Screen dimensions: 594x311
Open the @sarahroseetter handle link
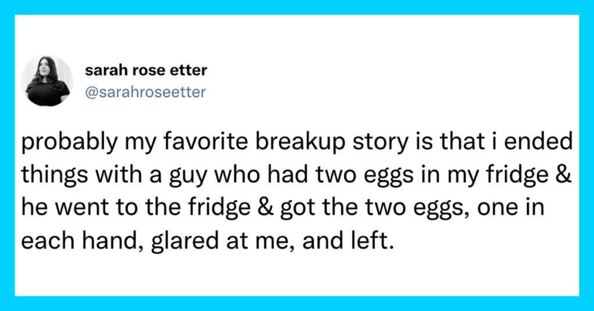(146, 92)
